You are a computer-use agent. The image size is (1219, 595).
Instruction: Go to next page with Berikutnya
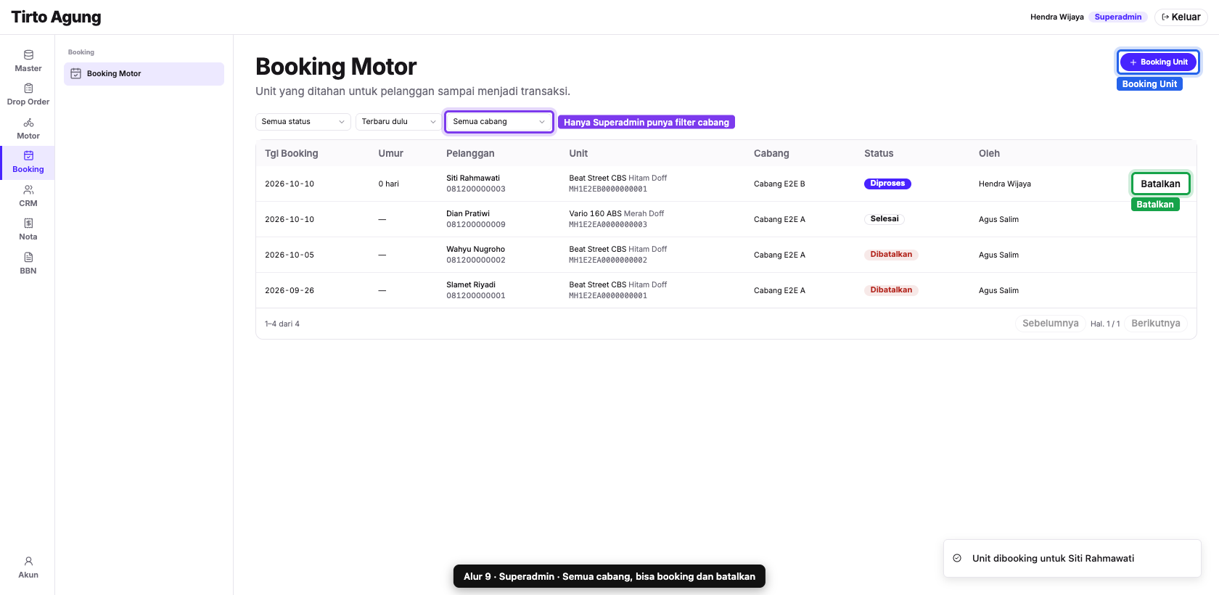[x=1156, y=324]
